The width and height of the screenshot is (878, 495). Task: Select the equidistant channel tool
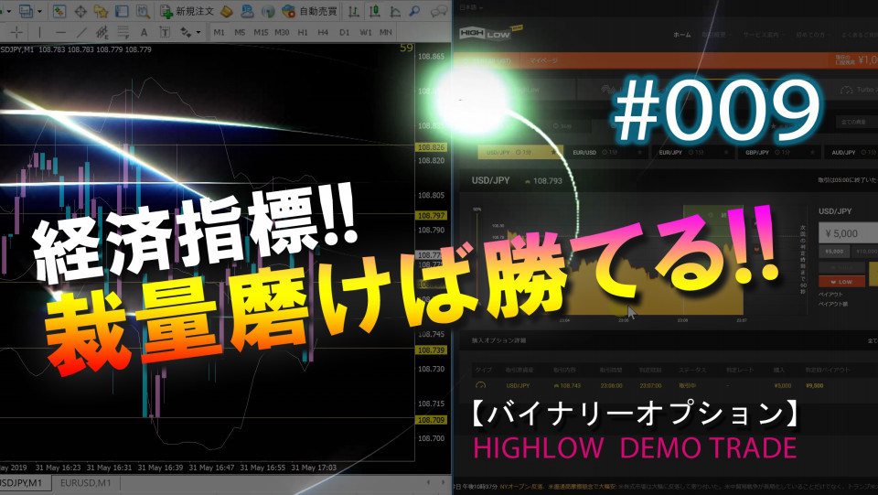102,32
